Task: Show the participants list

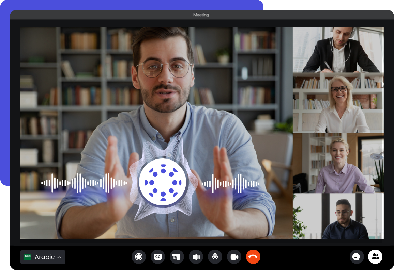Action: [375, 257]
